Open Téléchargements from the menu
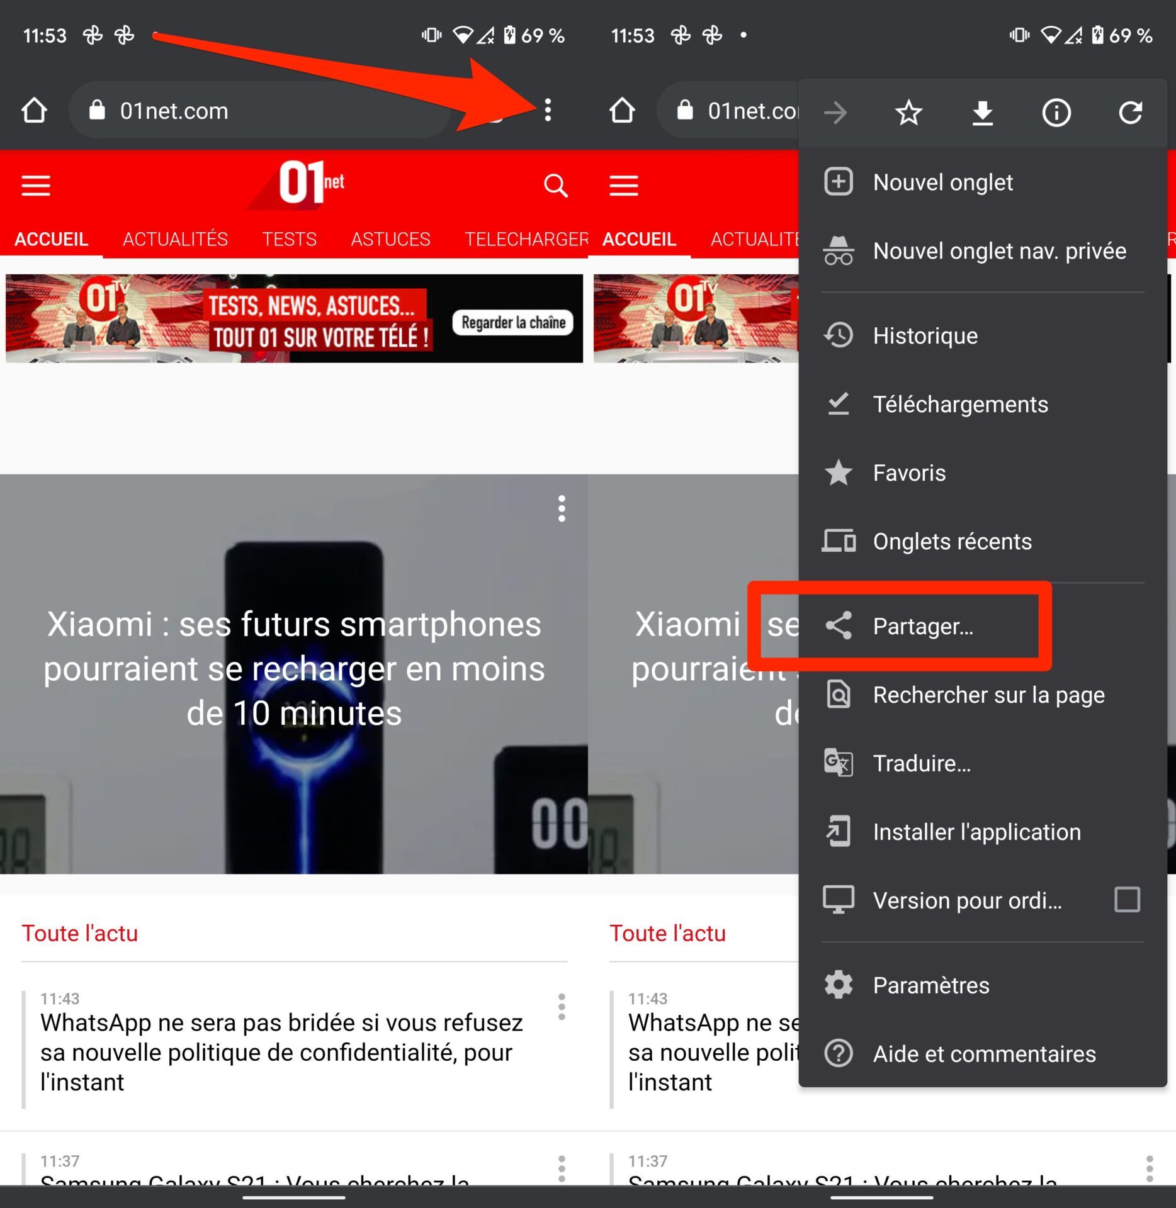 pyautogui.click(x=983, y=405)
